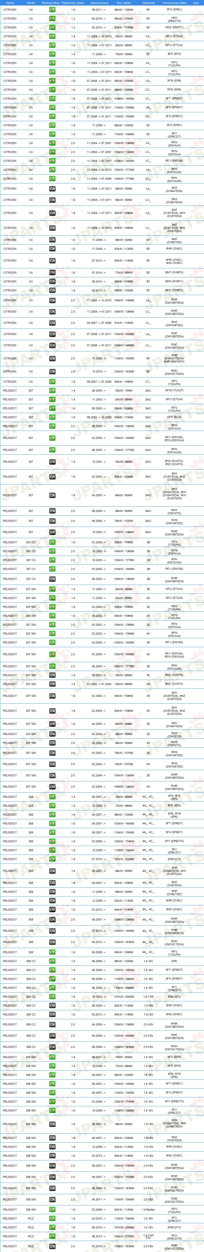Select the 'HNY (EB2DTS)' engine code cell
The height and width of the screenshot is (1252, 204).
(175, 19)
